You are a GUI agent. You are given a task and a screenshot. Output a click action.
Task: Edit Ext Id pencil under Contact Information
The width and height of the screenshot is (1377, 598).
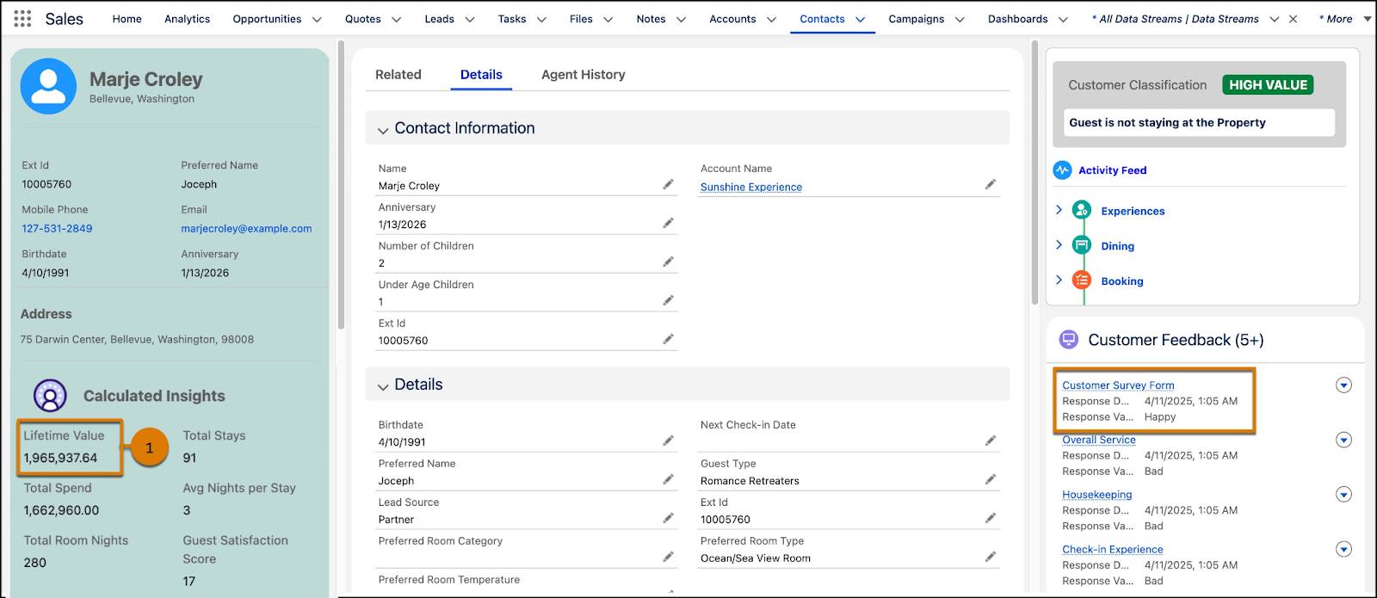(x=668, y=339)
